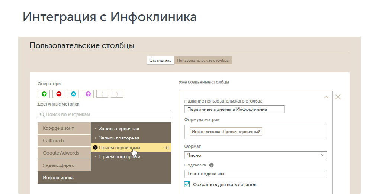Focus the 'Поиск по метрикам' search field
The height and width of the screenshot is (194, 376).
[x=104, y=114]
